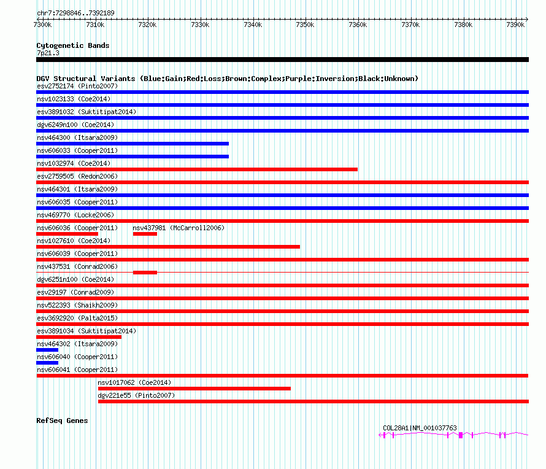Click the red bar under nsv1017062 (Coe2014)
Screen dimensions: 546x469
(x=194, y=389)
